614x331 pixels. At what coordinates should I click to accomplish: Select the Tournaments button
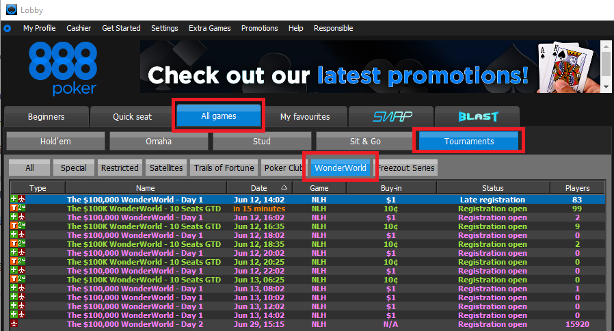(x=469, y=141)
